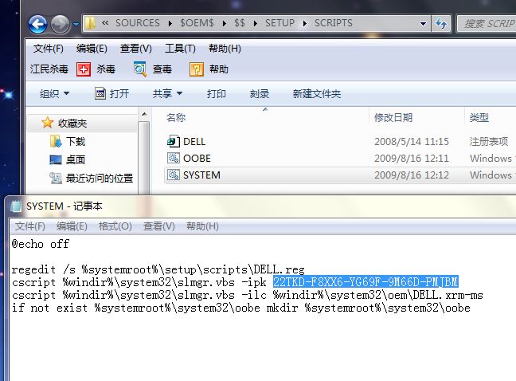Click the folder icon in address bar

pos(90,23)
